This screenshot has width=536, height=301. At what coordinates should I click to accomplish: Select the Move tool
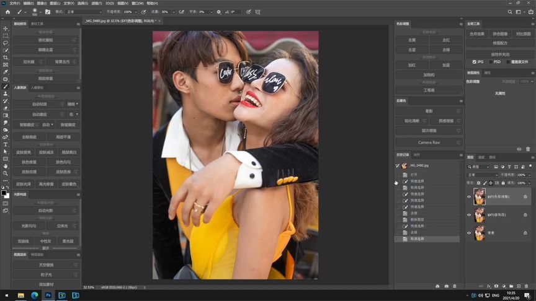pos(6,28)
